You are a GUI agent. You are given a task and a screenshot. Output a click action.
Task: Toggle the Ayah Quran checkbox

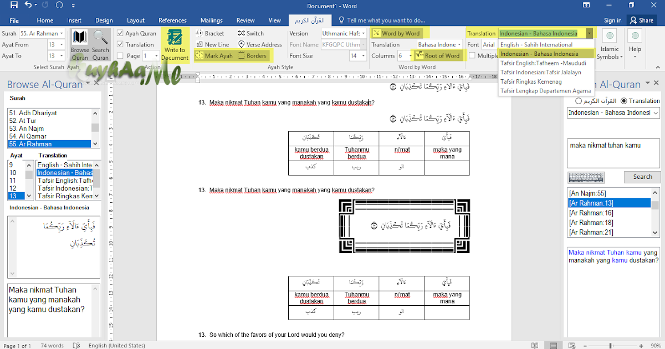coord(120,33)
